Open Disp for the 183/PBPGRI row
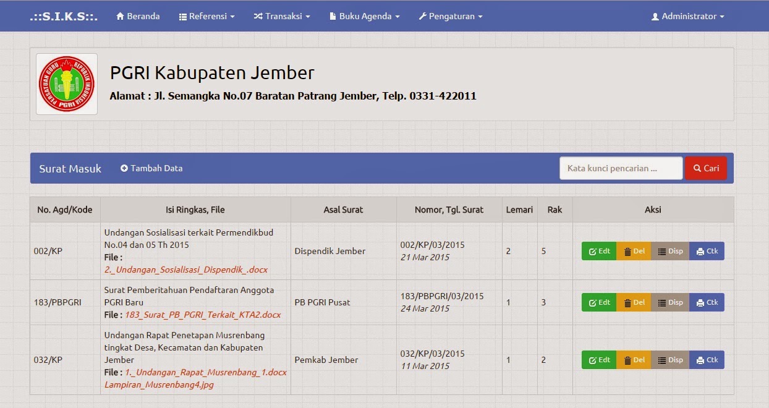The width and height of the screenshot is (769, 408). 670,302
